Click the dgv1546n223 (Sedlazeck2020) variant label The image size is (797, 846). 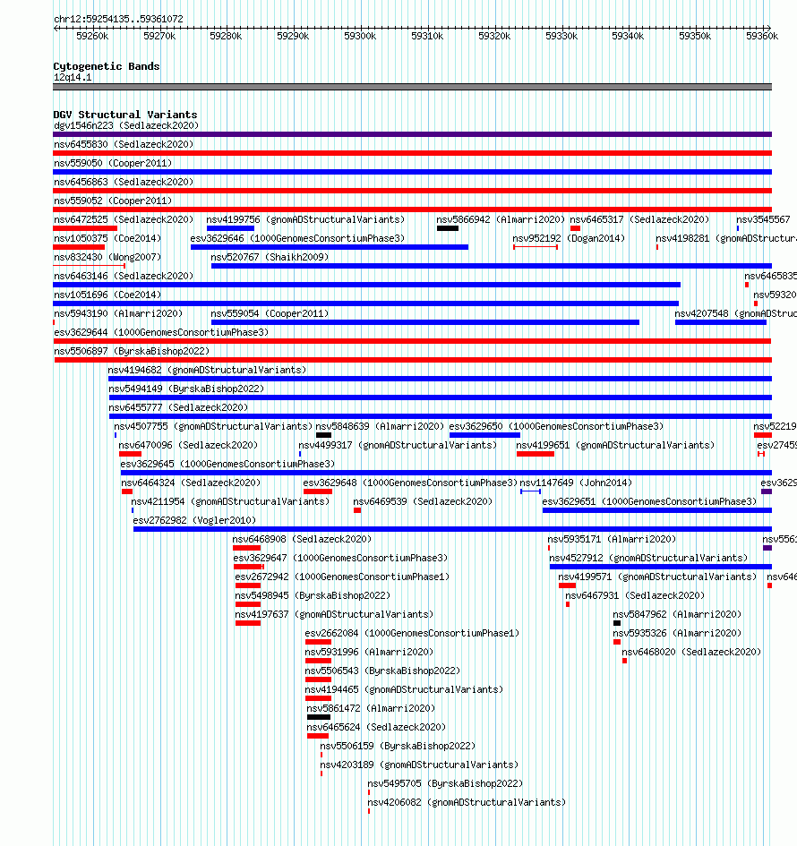pos(126,125)
